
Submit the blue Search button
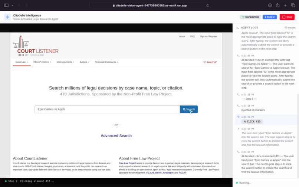[189, 109]
